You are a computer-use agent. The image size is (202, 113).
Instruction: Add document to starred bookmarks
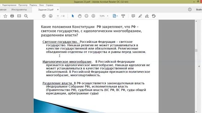[x=5, y=16]
